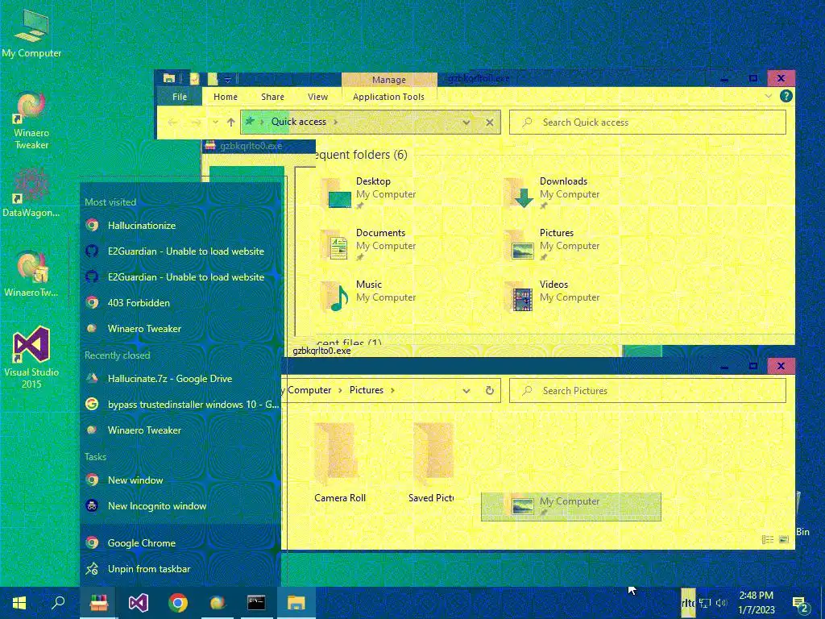Screen dimensions: 825x619
Task: Open the WinaeroTw... installer desktop icon
Action: (x=31, y=274)
